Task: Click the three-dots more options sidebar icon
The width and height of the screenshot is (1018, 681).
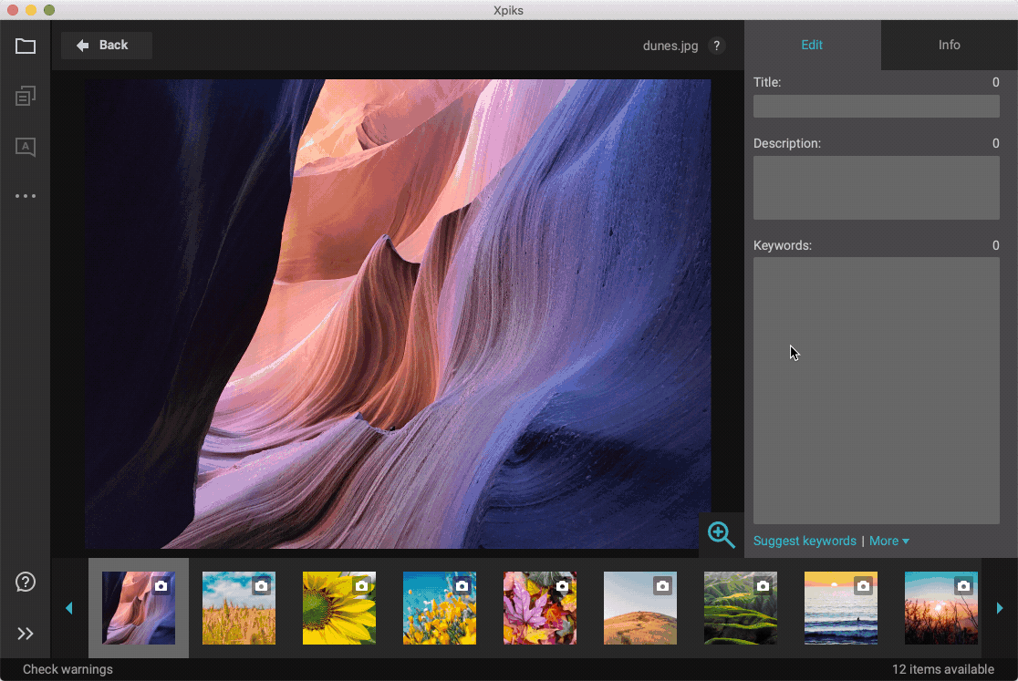Action: [26, 196]
